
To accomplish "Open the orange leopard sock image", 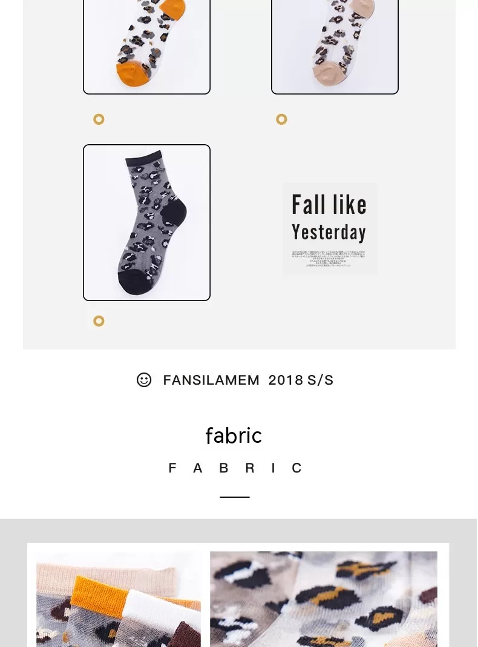I will point(146,46).
